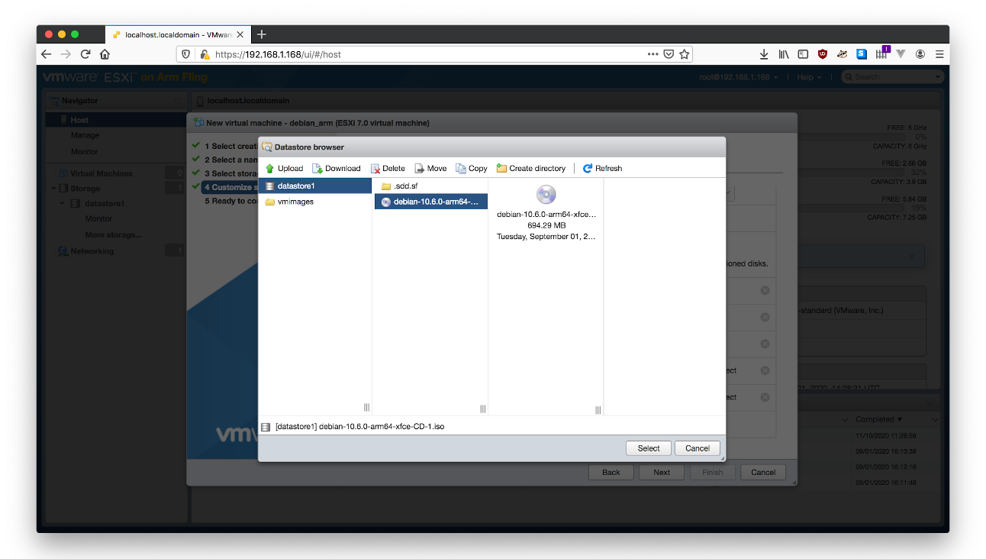Open a new tab with the plus button
986x559 pixels.
(x=262, y=34)
